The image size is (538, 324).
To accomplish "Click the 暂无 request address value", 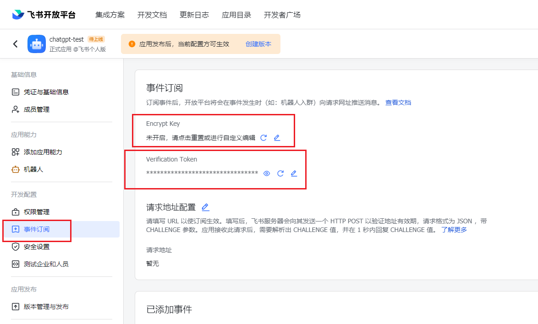I will pyautogui.click(x=153, y=264).
